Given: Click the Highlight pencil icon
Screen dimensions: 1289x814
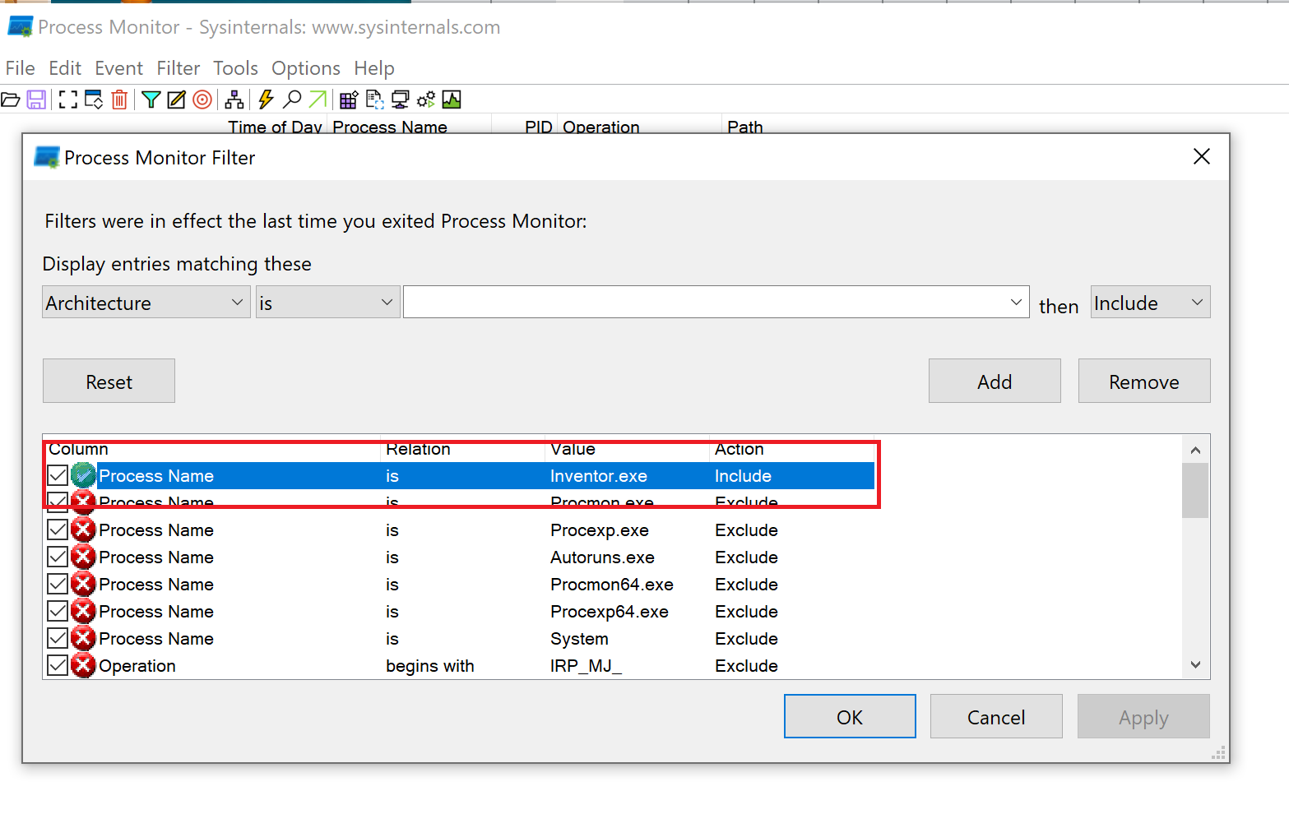Looking at the screenshot, I should [175, 99].
